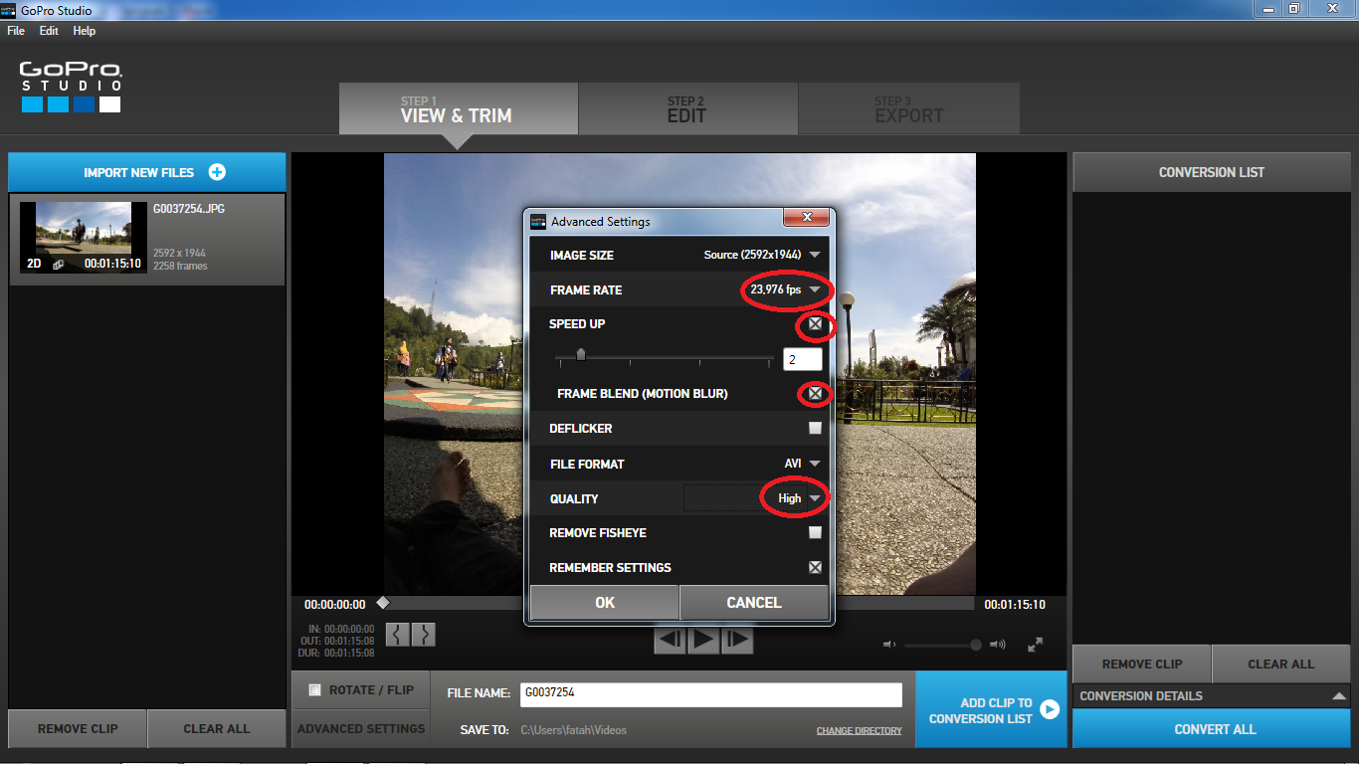Click the plus icon beside Import New Files

217,172
